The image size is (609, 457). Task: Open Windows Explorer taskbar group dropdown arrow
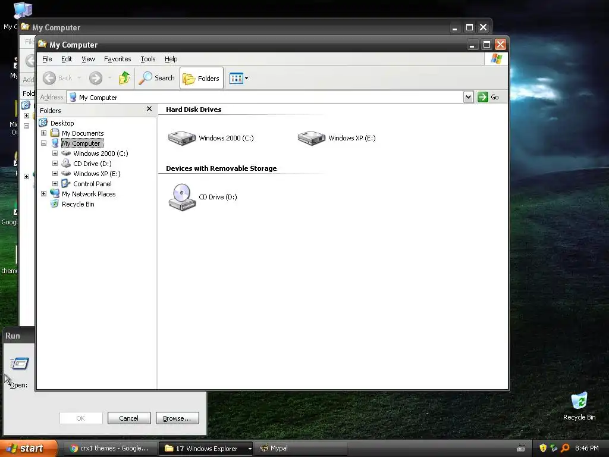pos(250,449)
